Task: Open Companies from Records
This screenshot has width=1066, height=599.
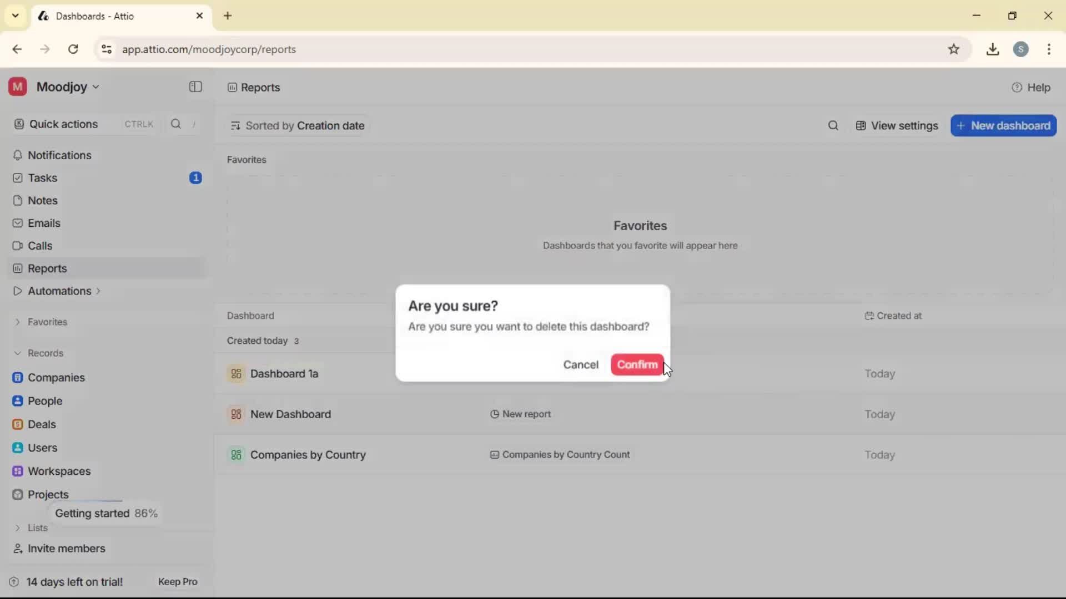Action: [56, 378]
